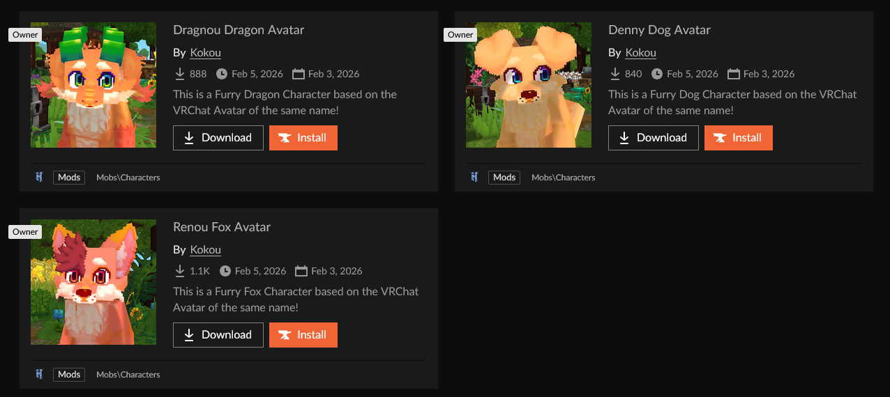Click the download count icon next to 1.1K
890x397 pixels.
(179, 271)
